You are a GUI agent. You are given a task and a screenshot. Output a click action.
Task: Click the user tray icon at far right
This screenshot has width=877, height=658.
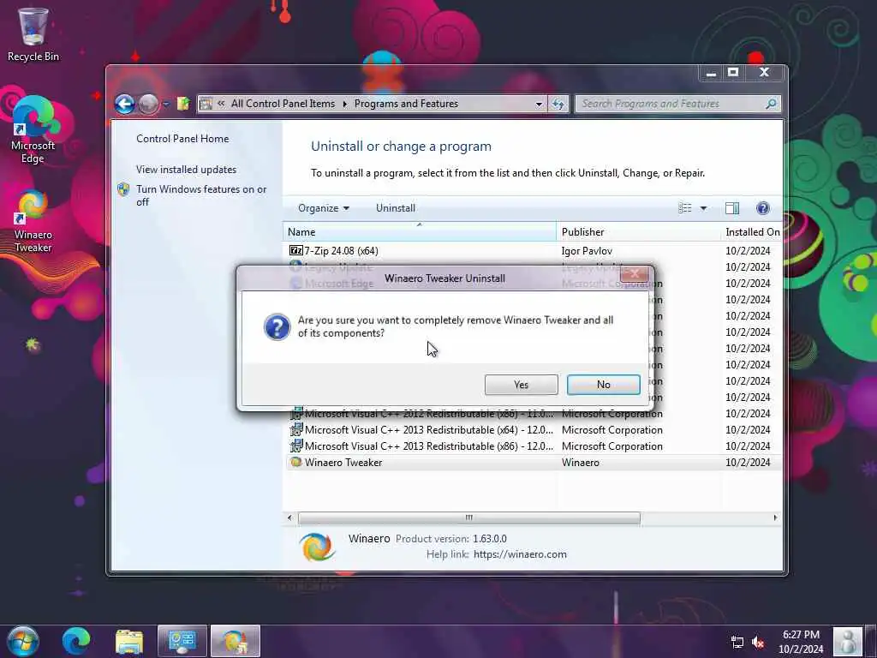pos(848,641)
